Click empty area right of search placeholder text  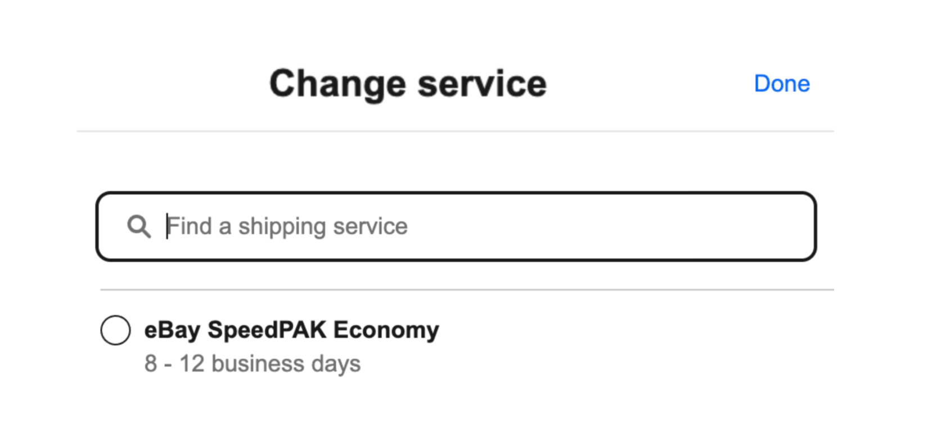coord(607,226)
